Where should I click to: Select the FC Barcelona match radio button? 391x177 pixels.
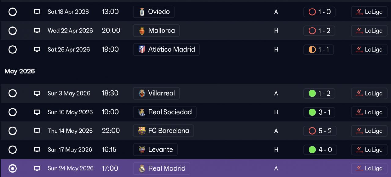(13, 131)
